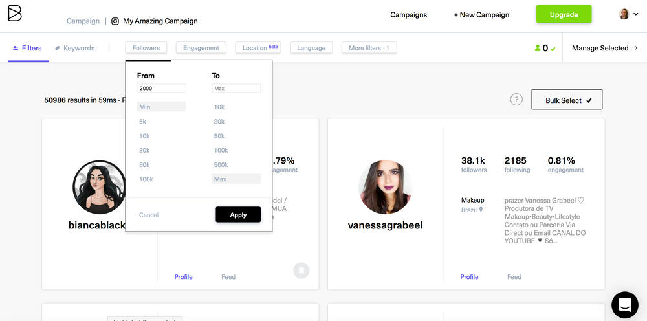647x321 pixels.
Task: Open vanessagrabeel's Profile link
Action: pyautogui.click(x=469, y=277)
